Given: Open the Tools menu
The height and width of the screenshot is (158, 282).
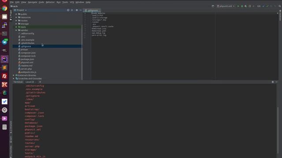Looking at the screenshot, I should [x=65, y=2].
